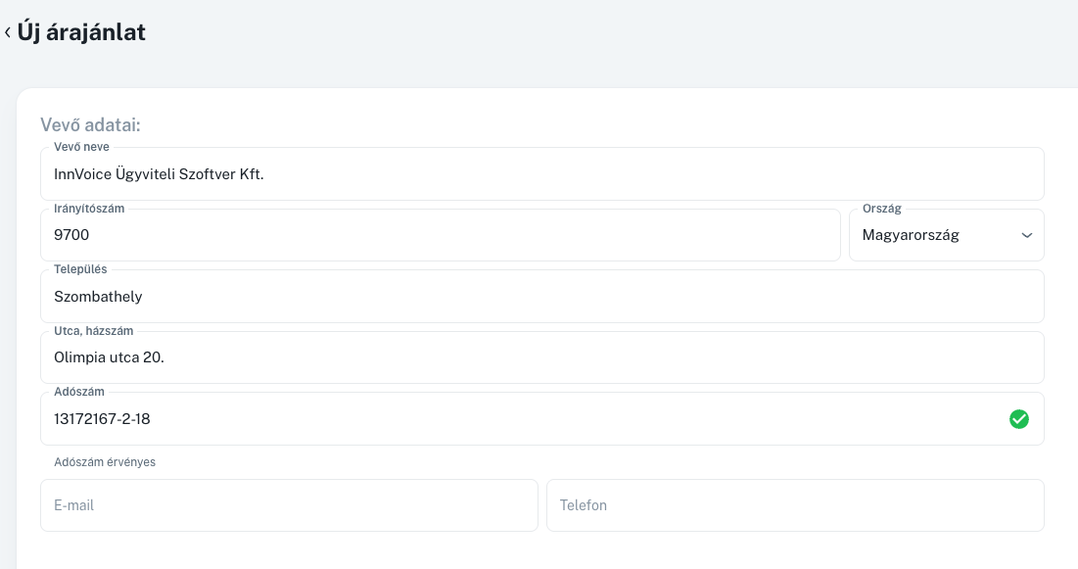The height and width of the screenshot is (569, 1078).
Task: Click the empty E-mail input field
Action: (289, 505)
